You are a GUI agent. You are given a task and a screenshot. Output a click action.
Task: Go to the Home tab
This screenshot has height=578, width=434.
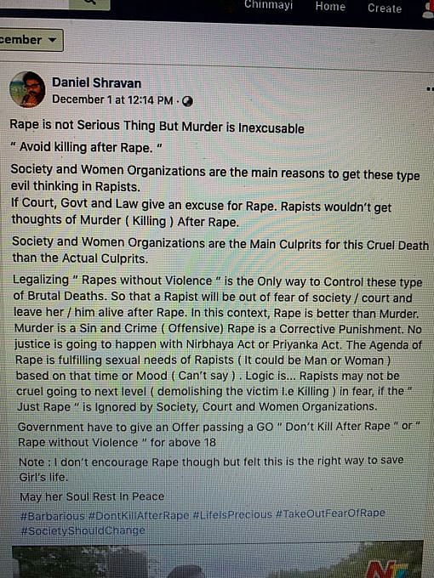click(x=330, y=7)
